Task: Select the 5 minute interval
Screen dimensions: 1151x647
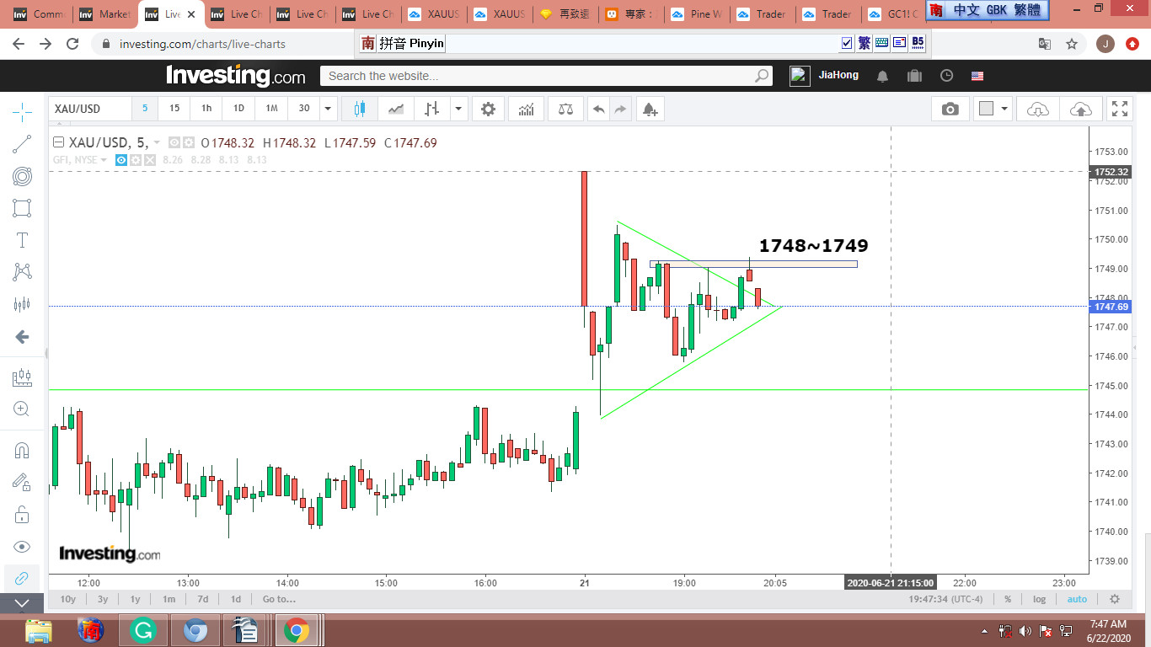Action: tap(145, 109)
